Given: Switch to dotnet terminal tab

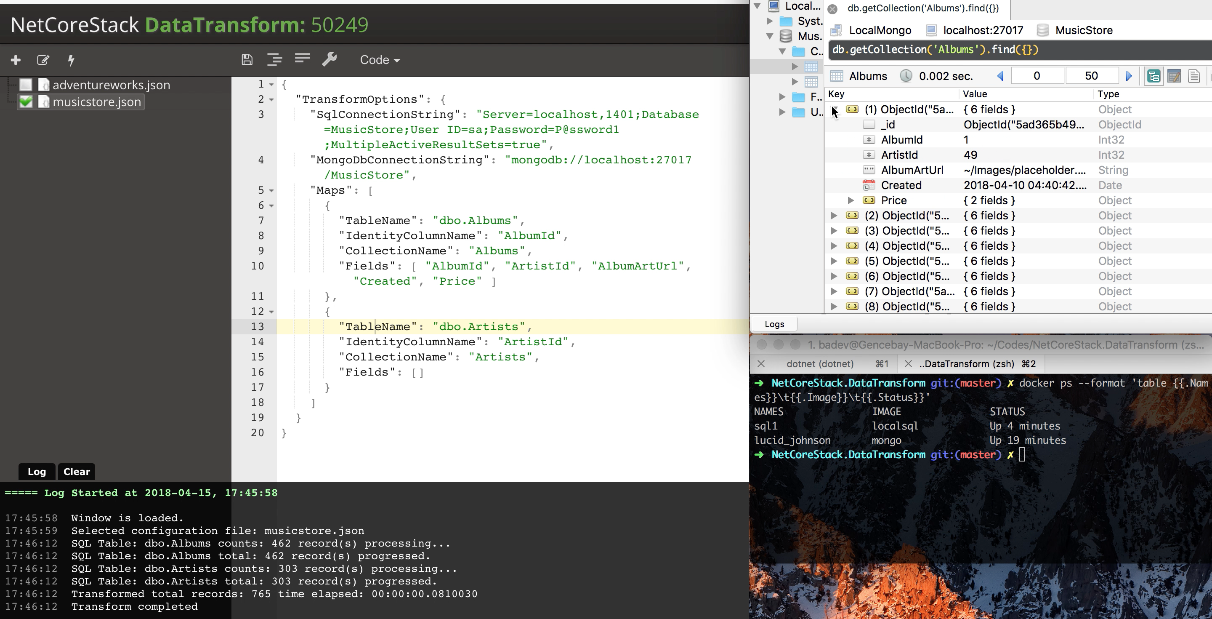Looking at the screenshot, I should (820, 364).
